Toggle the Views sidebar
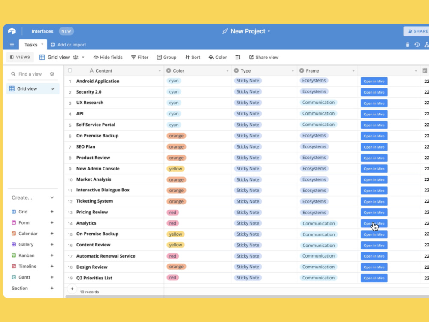The image size is (429, 322). 20,57
